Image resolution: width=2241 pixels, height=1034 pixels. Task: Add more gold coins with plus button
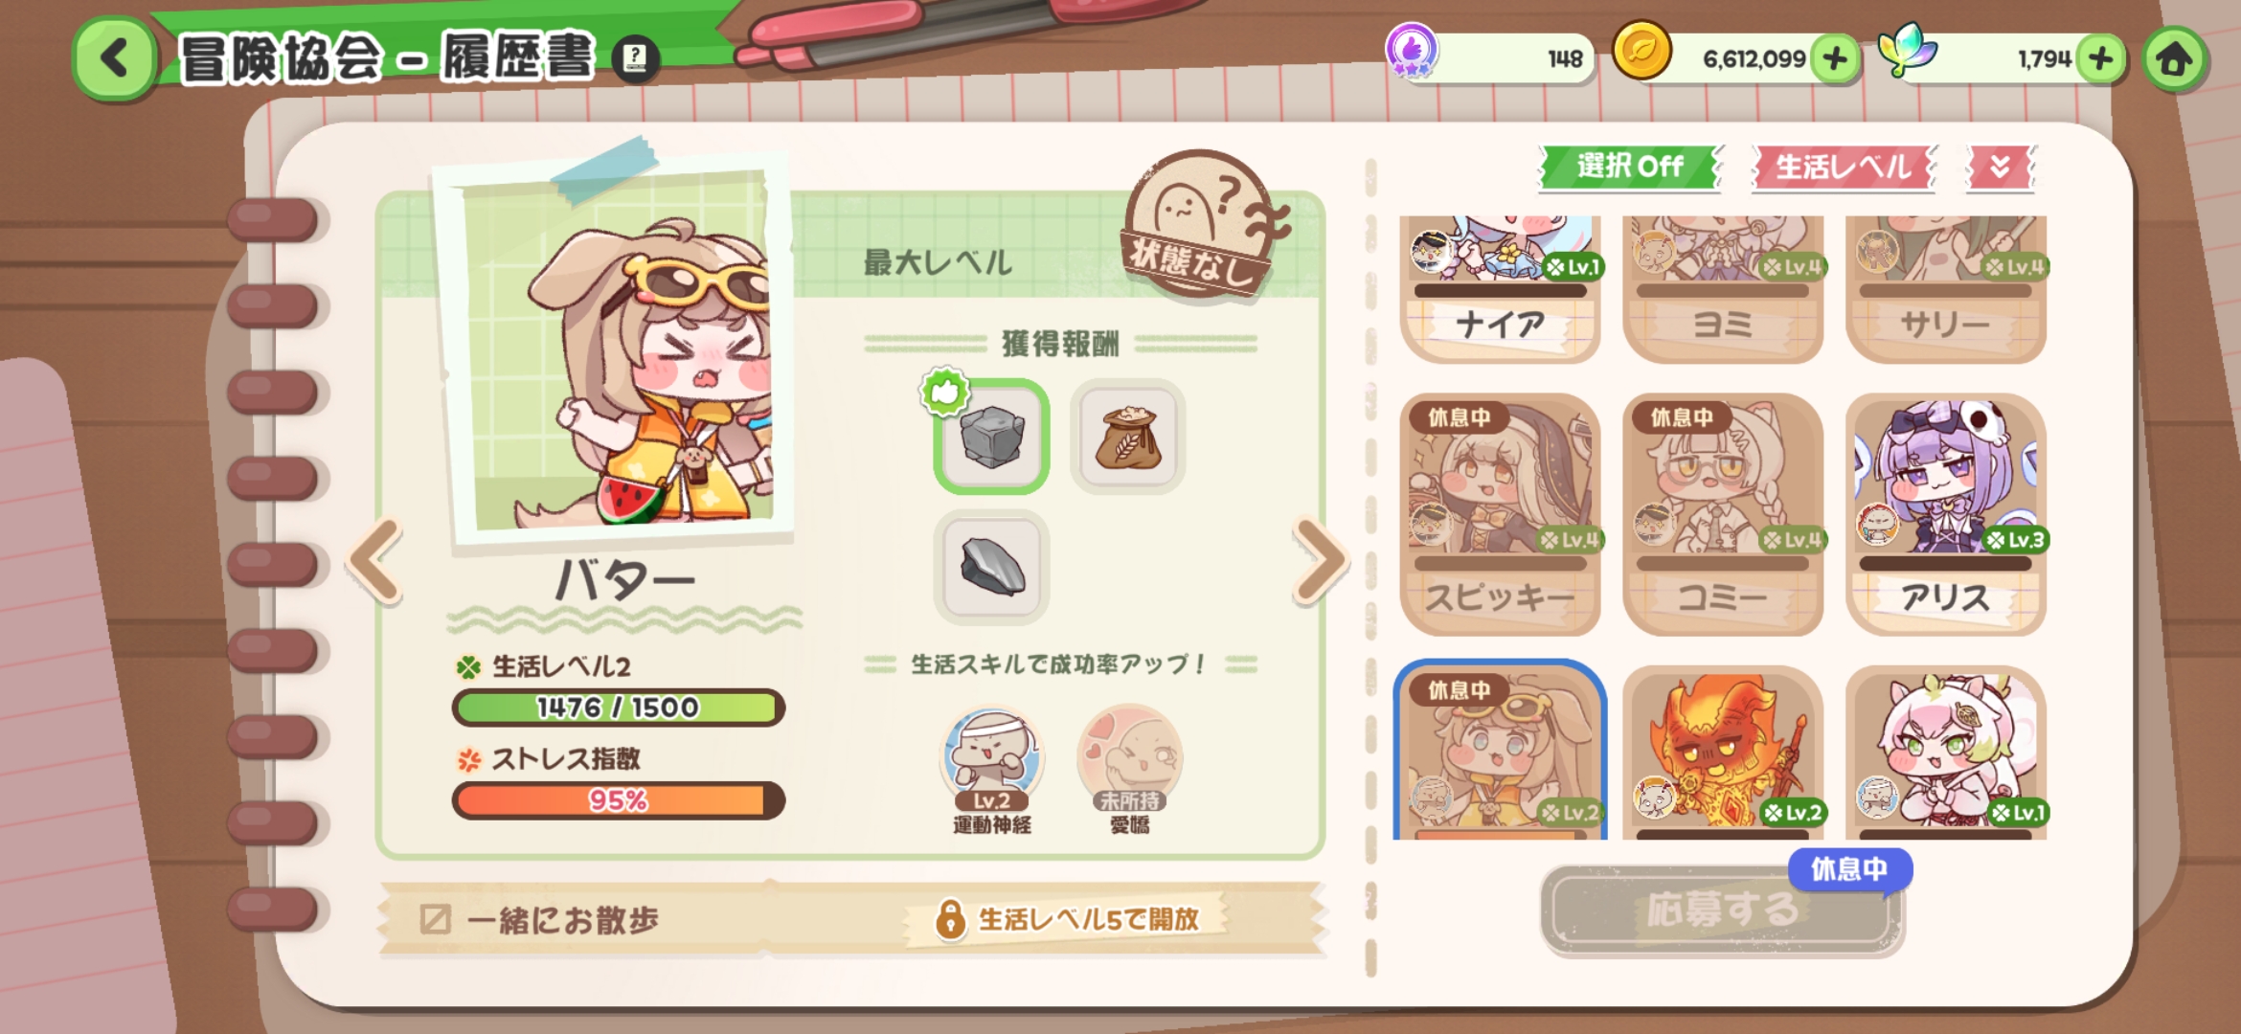1835,59
